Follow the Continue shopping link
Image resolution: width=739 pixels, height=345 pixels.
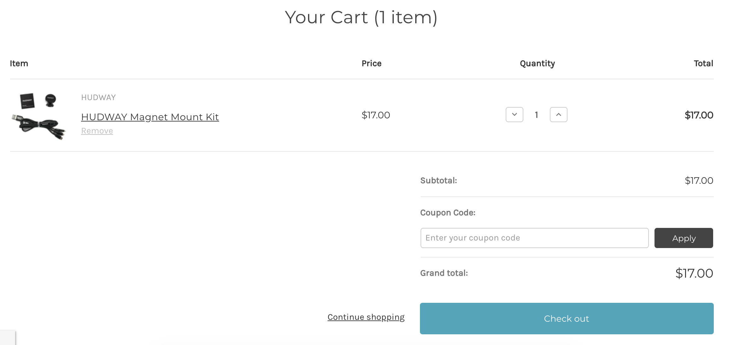[x=366, y=317]
